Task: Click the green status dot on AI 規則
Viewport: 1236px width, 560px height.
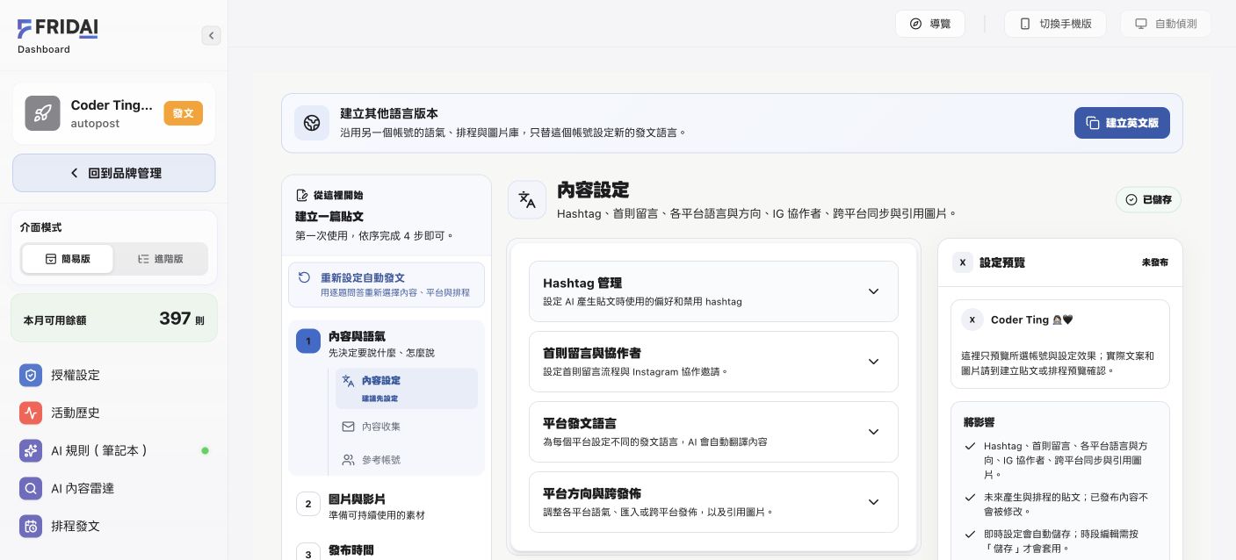Action: [x=206, y=450]
